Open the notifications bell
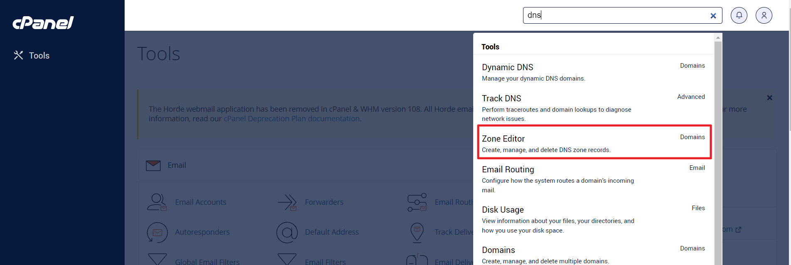The image size is (791, 265). 739,15
